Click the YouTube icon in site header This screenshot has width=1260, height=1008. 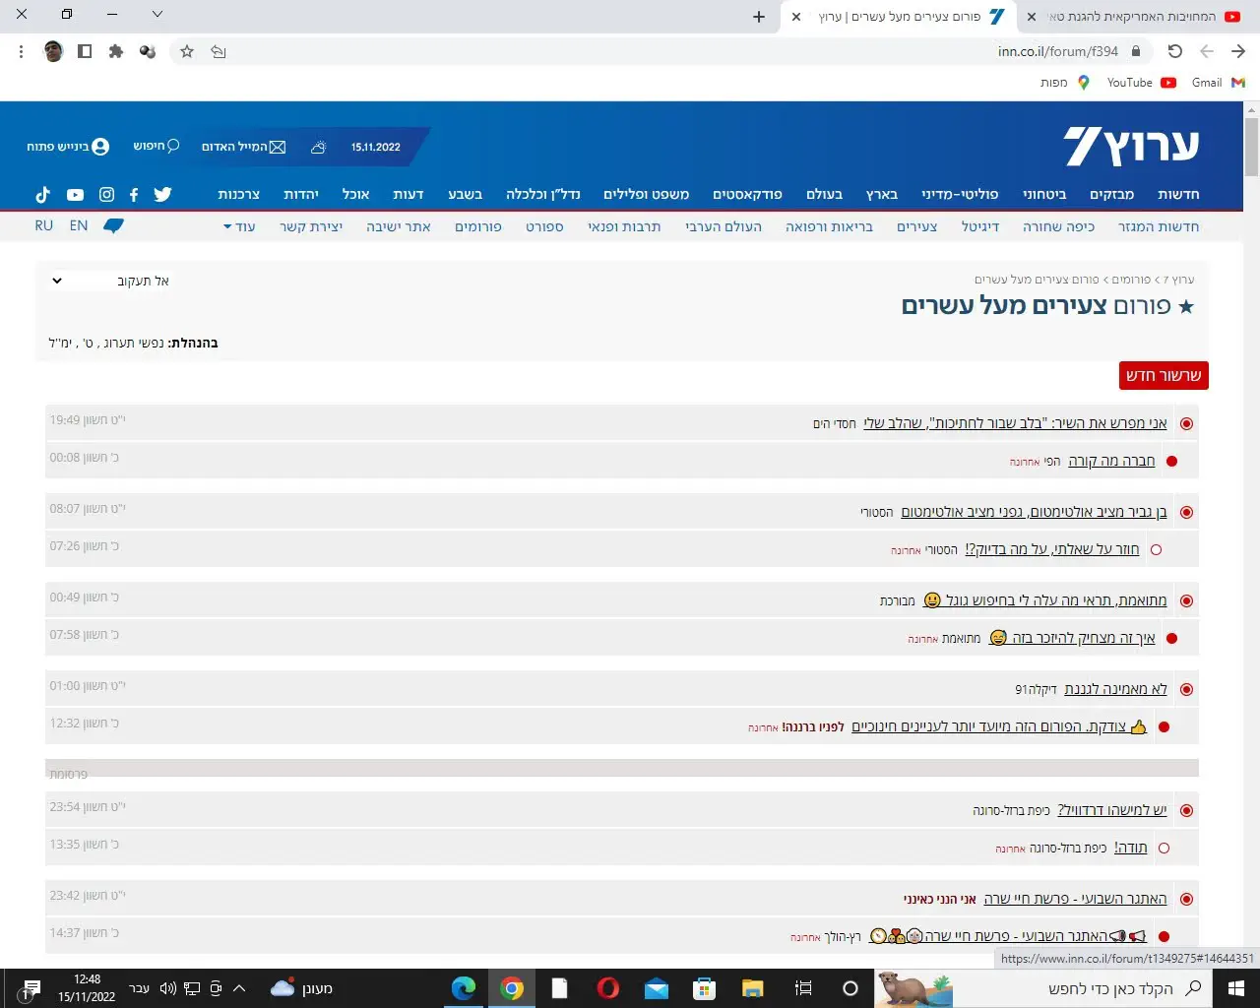click(75, 195)
